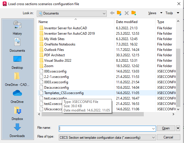Viewport: 184px width, 143px height.
Task: Click the Open button
Action: click(x=166, y=128)
